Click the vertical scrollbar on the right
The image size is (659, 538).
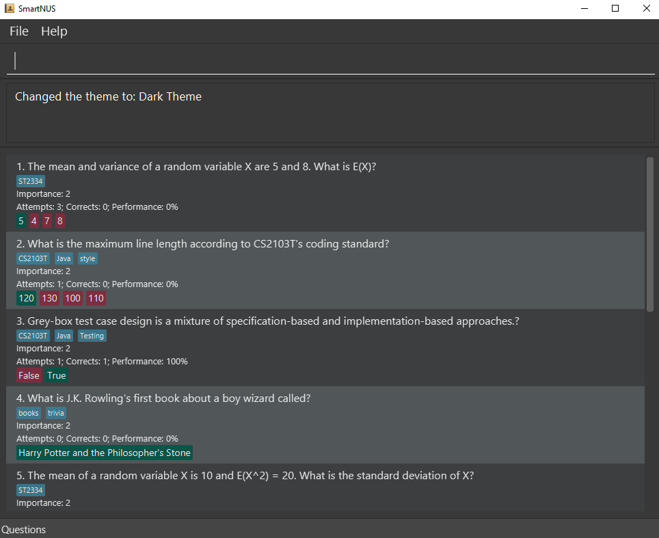(x=649, y=232)
